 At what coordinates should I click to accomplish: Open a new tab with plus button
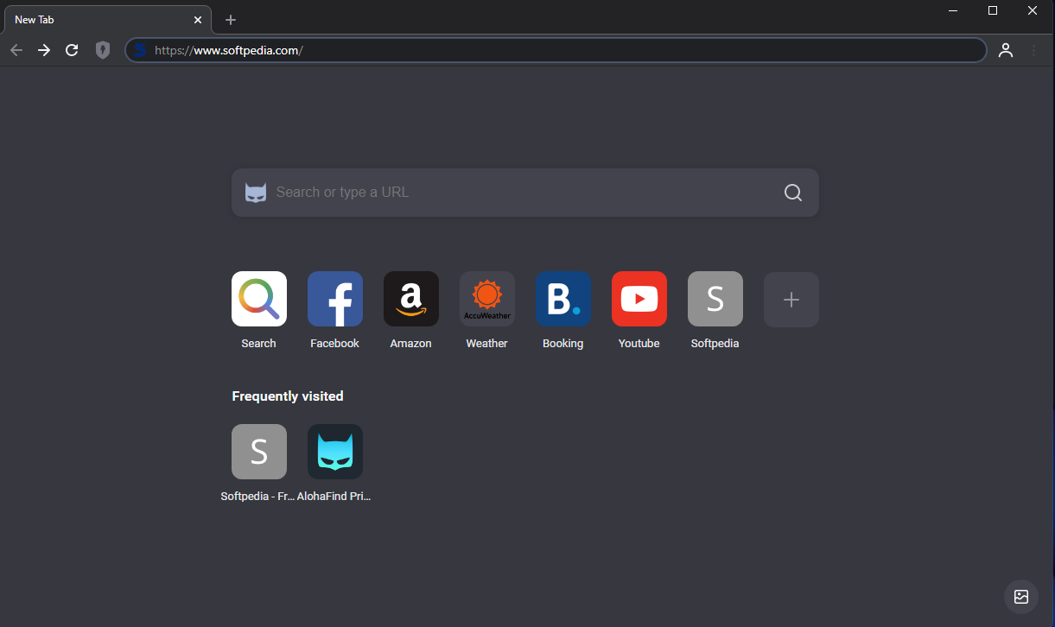pyautogui.click(x=231, y=19)
